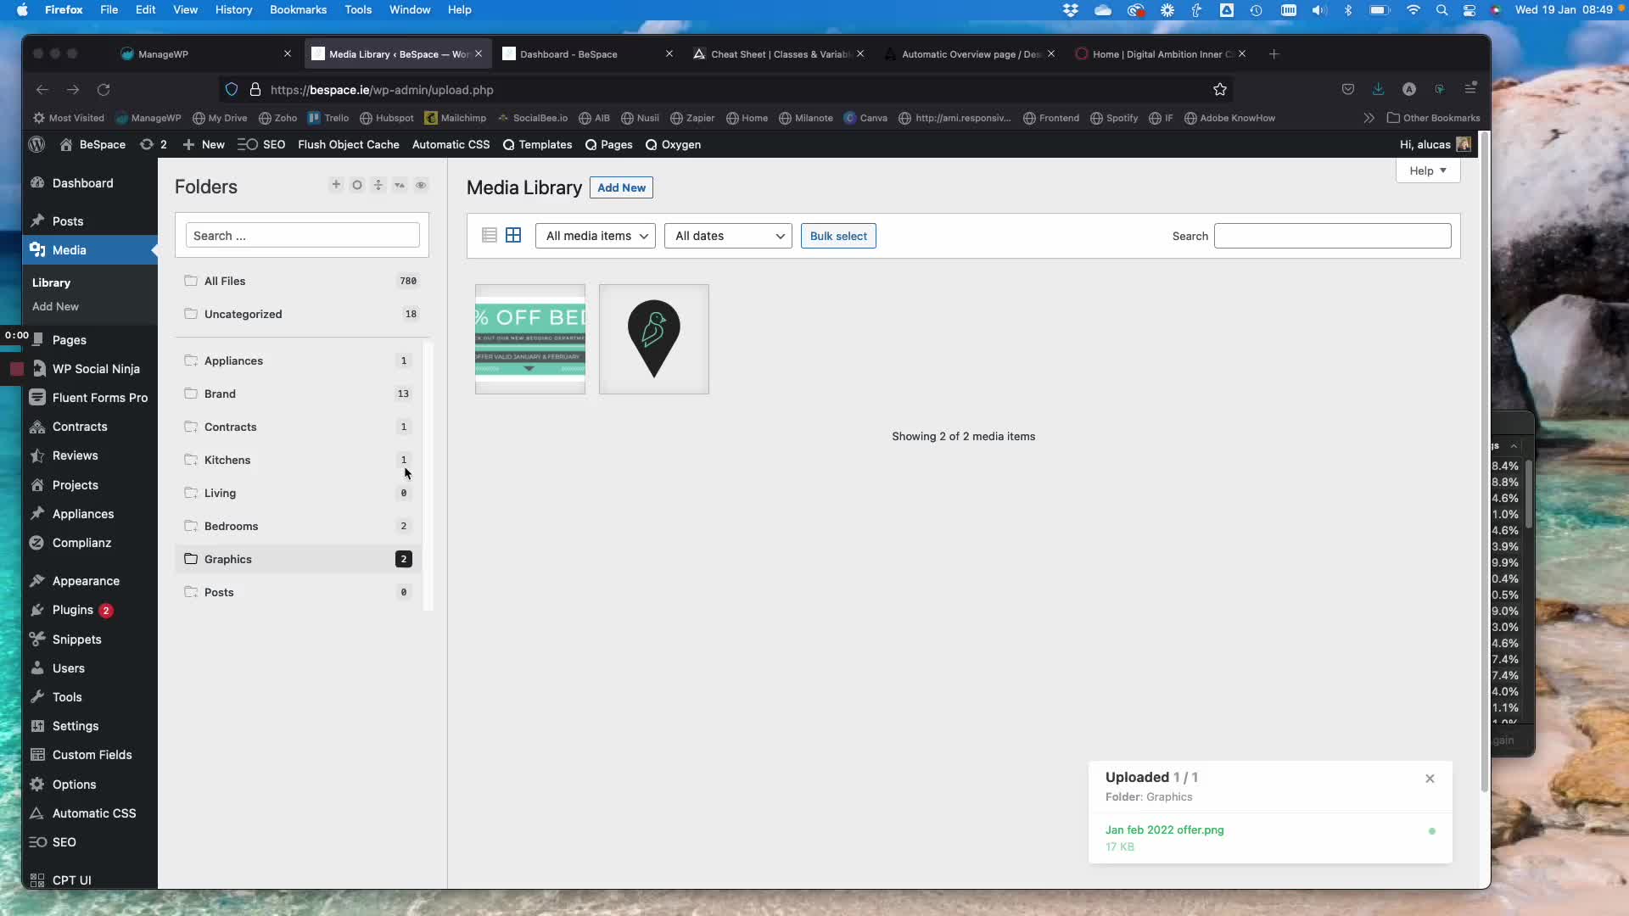The height and width of the screenshot is (916, 1629).
Task: Click the Bulk select button
Action: [838, 236]
